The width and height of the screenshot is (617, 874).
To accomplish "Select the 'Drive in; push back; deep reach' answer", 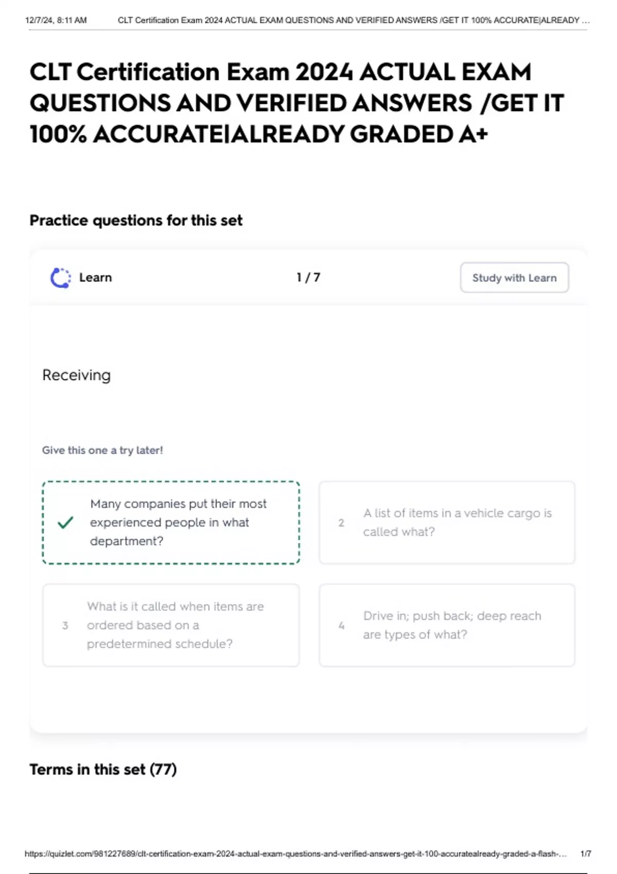I will (x=451, y=625).
